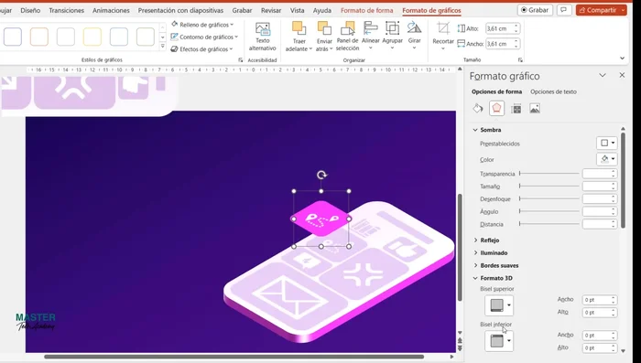
Task: Open Presentación con diapositivas tab
Action: [180, 10]
